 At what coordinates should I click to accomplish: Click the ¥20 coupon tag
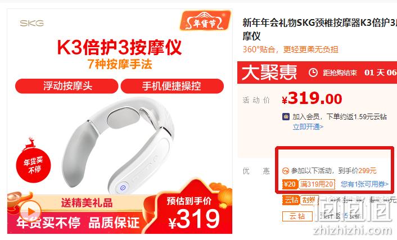[290, 184]
